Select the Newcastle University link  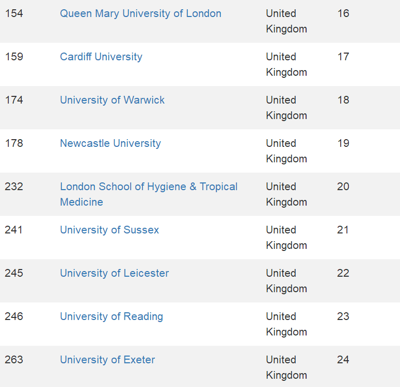pyautogui.click(x=110, y=143)
